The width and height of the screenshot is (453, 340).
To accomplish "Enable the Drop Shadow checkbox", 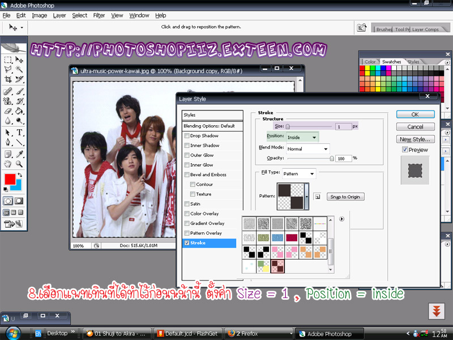I will coord(187,136).
